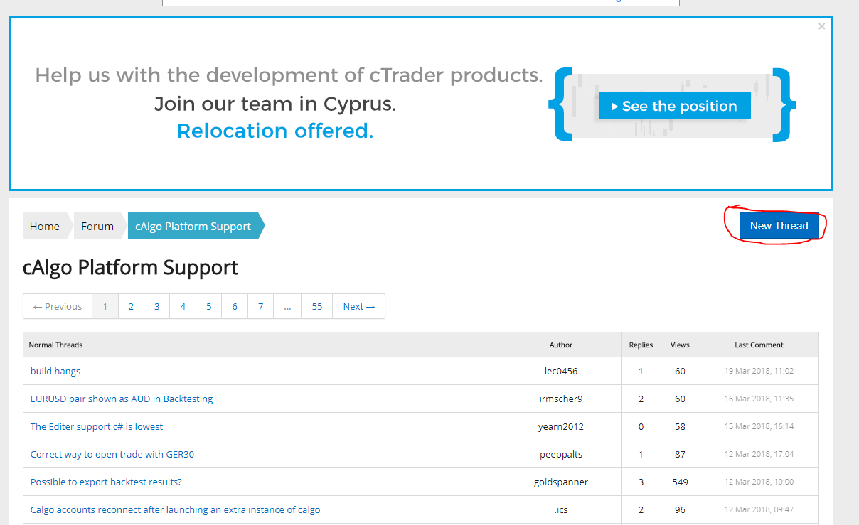Open 'Correct way to open trade with GER30' thread
859x525 pixels.
(112, 454)
